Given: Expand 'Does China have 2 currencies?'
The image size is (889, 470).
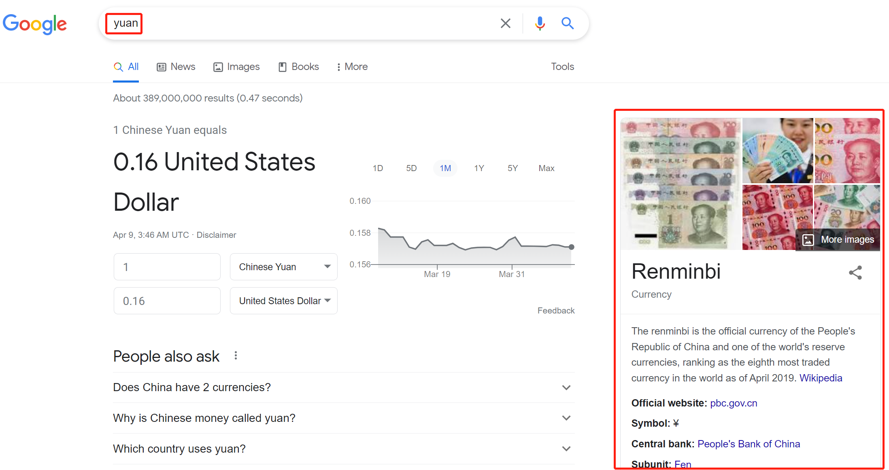Looking at the screenshot, I should tap(344, 387).
